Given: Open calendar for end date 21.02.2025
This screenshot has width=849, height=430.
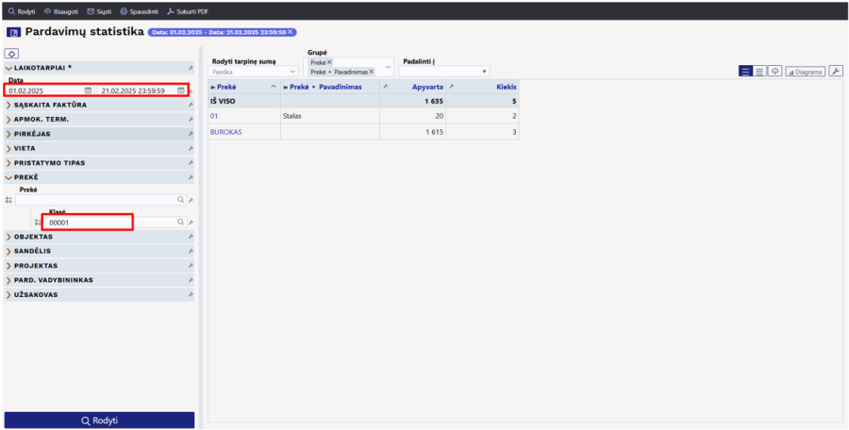Looking at the screenshot, I should (x=181, y=91).
